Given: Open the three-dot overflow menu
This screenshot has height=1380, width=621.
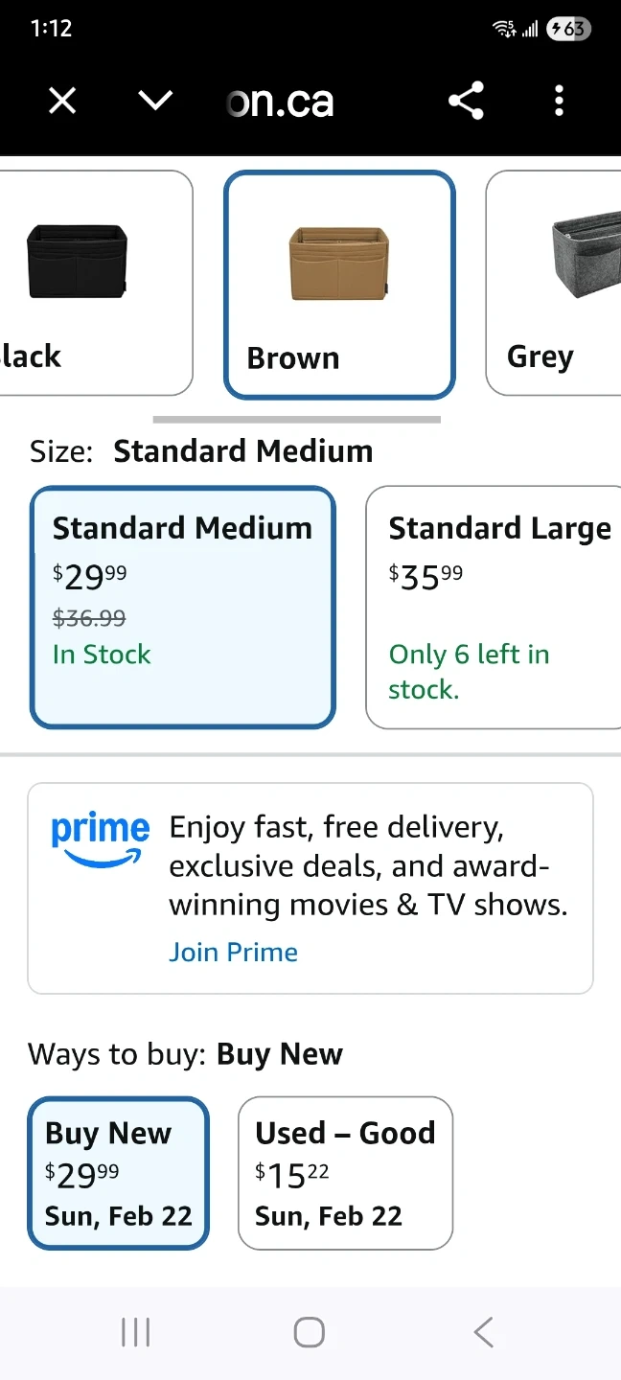Looking at the screenshot, I should tap(559, 101).
